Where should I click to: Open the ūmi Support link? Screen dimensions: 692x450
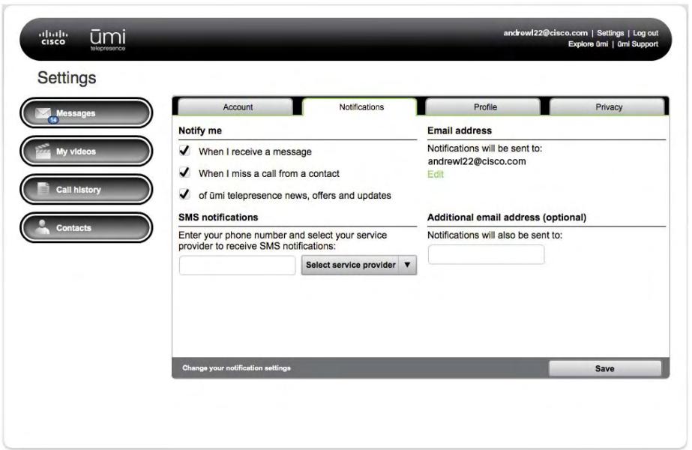pyautogui.click(x=638, y=44)
